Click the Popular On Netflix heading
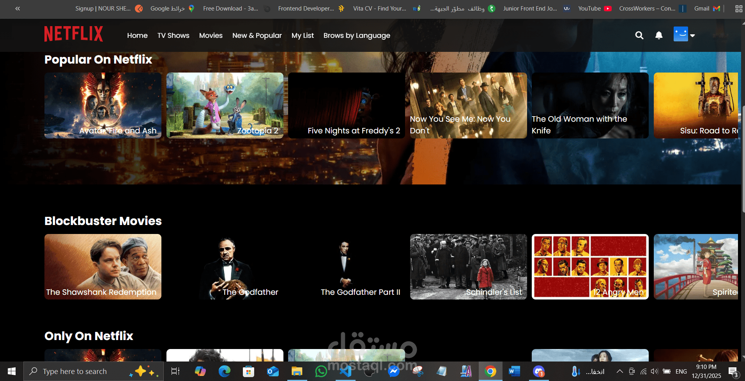Screen dimensions: 745x381 pos(98,59)
